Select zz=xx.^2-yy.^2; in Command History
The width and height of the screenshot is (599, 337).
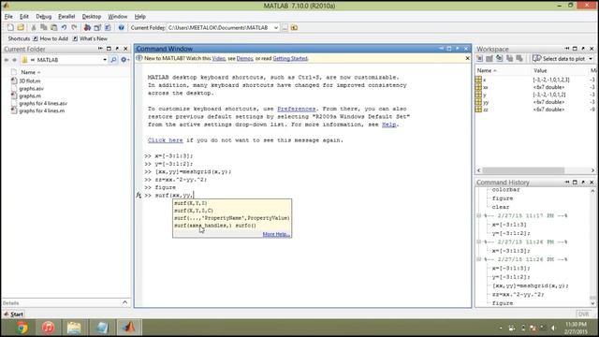518,295
